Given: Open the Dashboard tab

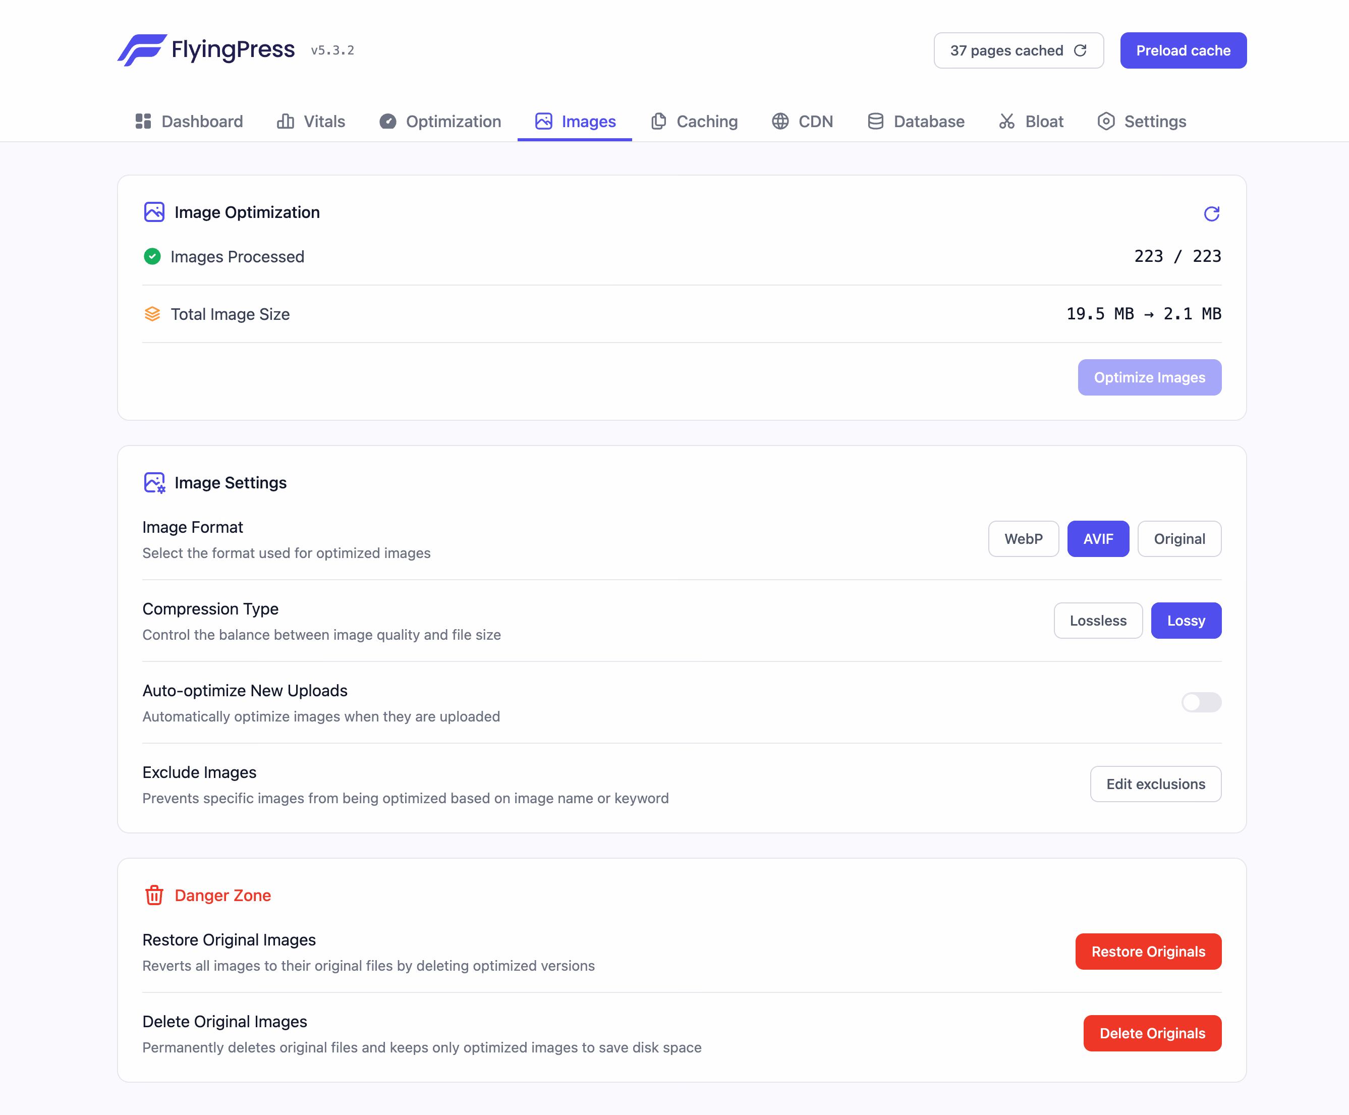Looking at the screenshot, I should (189, 122).
